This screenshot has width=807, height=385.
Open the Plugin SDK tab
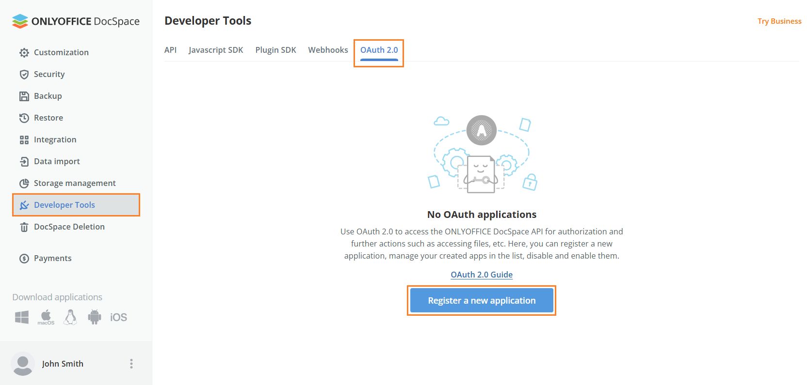pos(275,50)
